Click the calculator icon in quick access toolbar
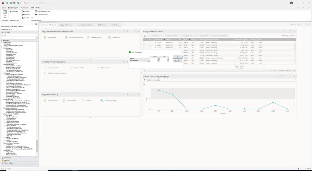Screen dimensions: 312x171 [x=10, y=3]
